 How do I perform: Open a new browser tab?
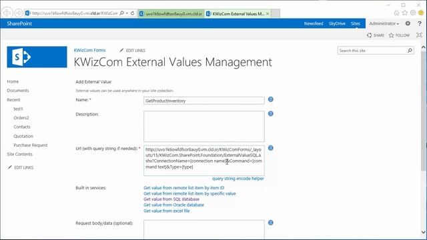pos(276,13)
